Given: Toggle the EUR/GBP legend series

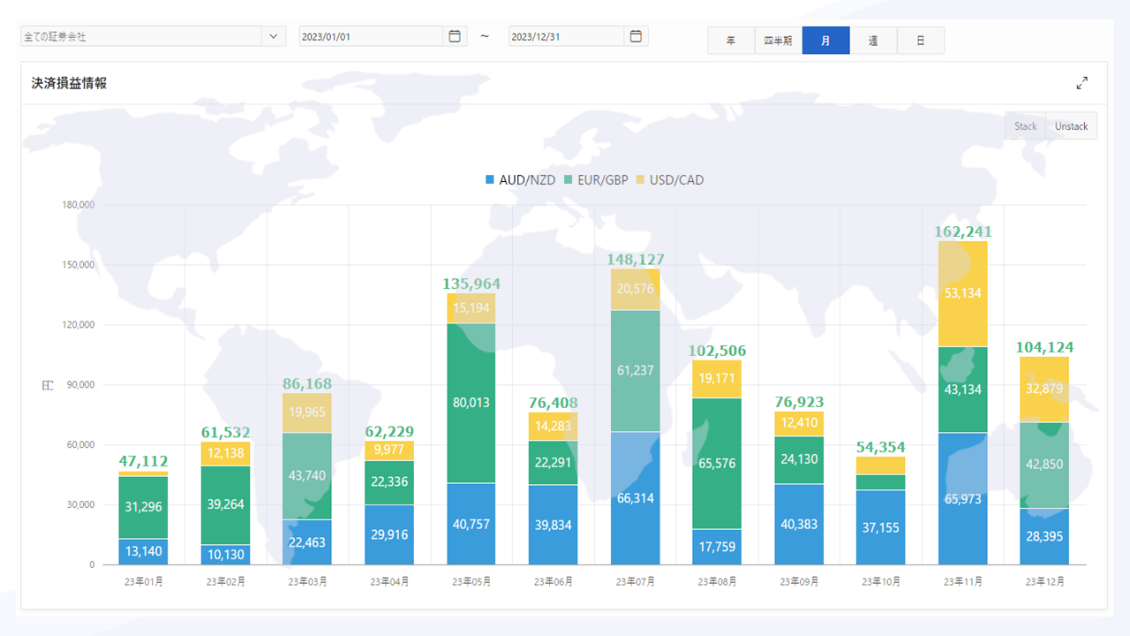Looking at the screenshot, I should point(595,180).
